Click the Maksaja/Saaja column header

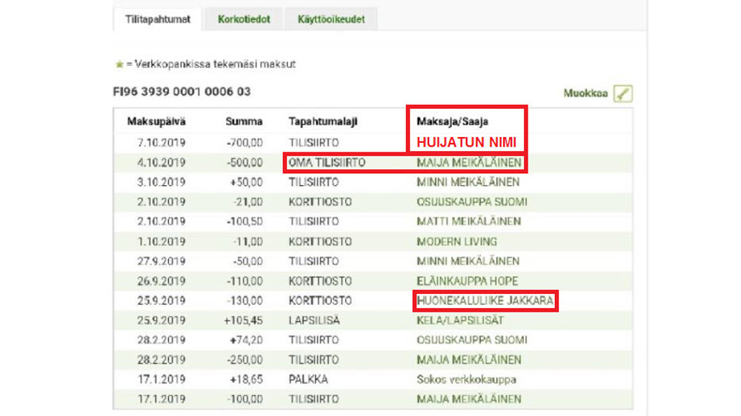point(452,122)
